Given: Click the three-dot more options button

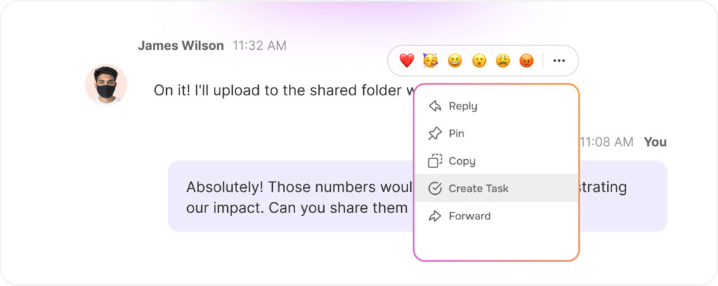Looking at the screenshot, I should [x=559, y=61].
